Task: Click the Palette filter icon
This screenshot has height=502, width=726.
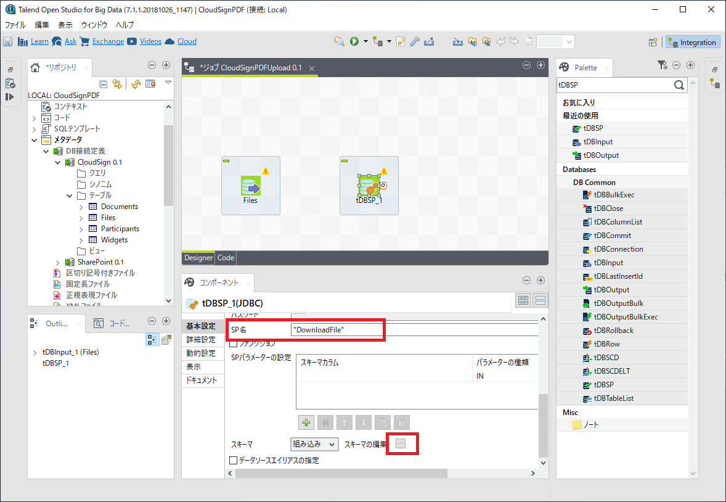Action: coord(662,65)
